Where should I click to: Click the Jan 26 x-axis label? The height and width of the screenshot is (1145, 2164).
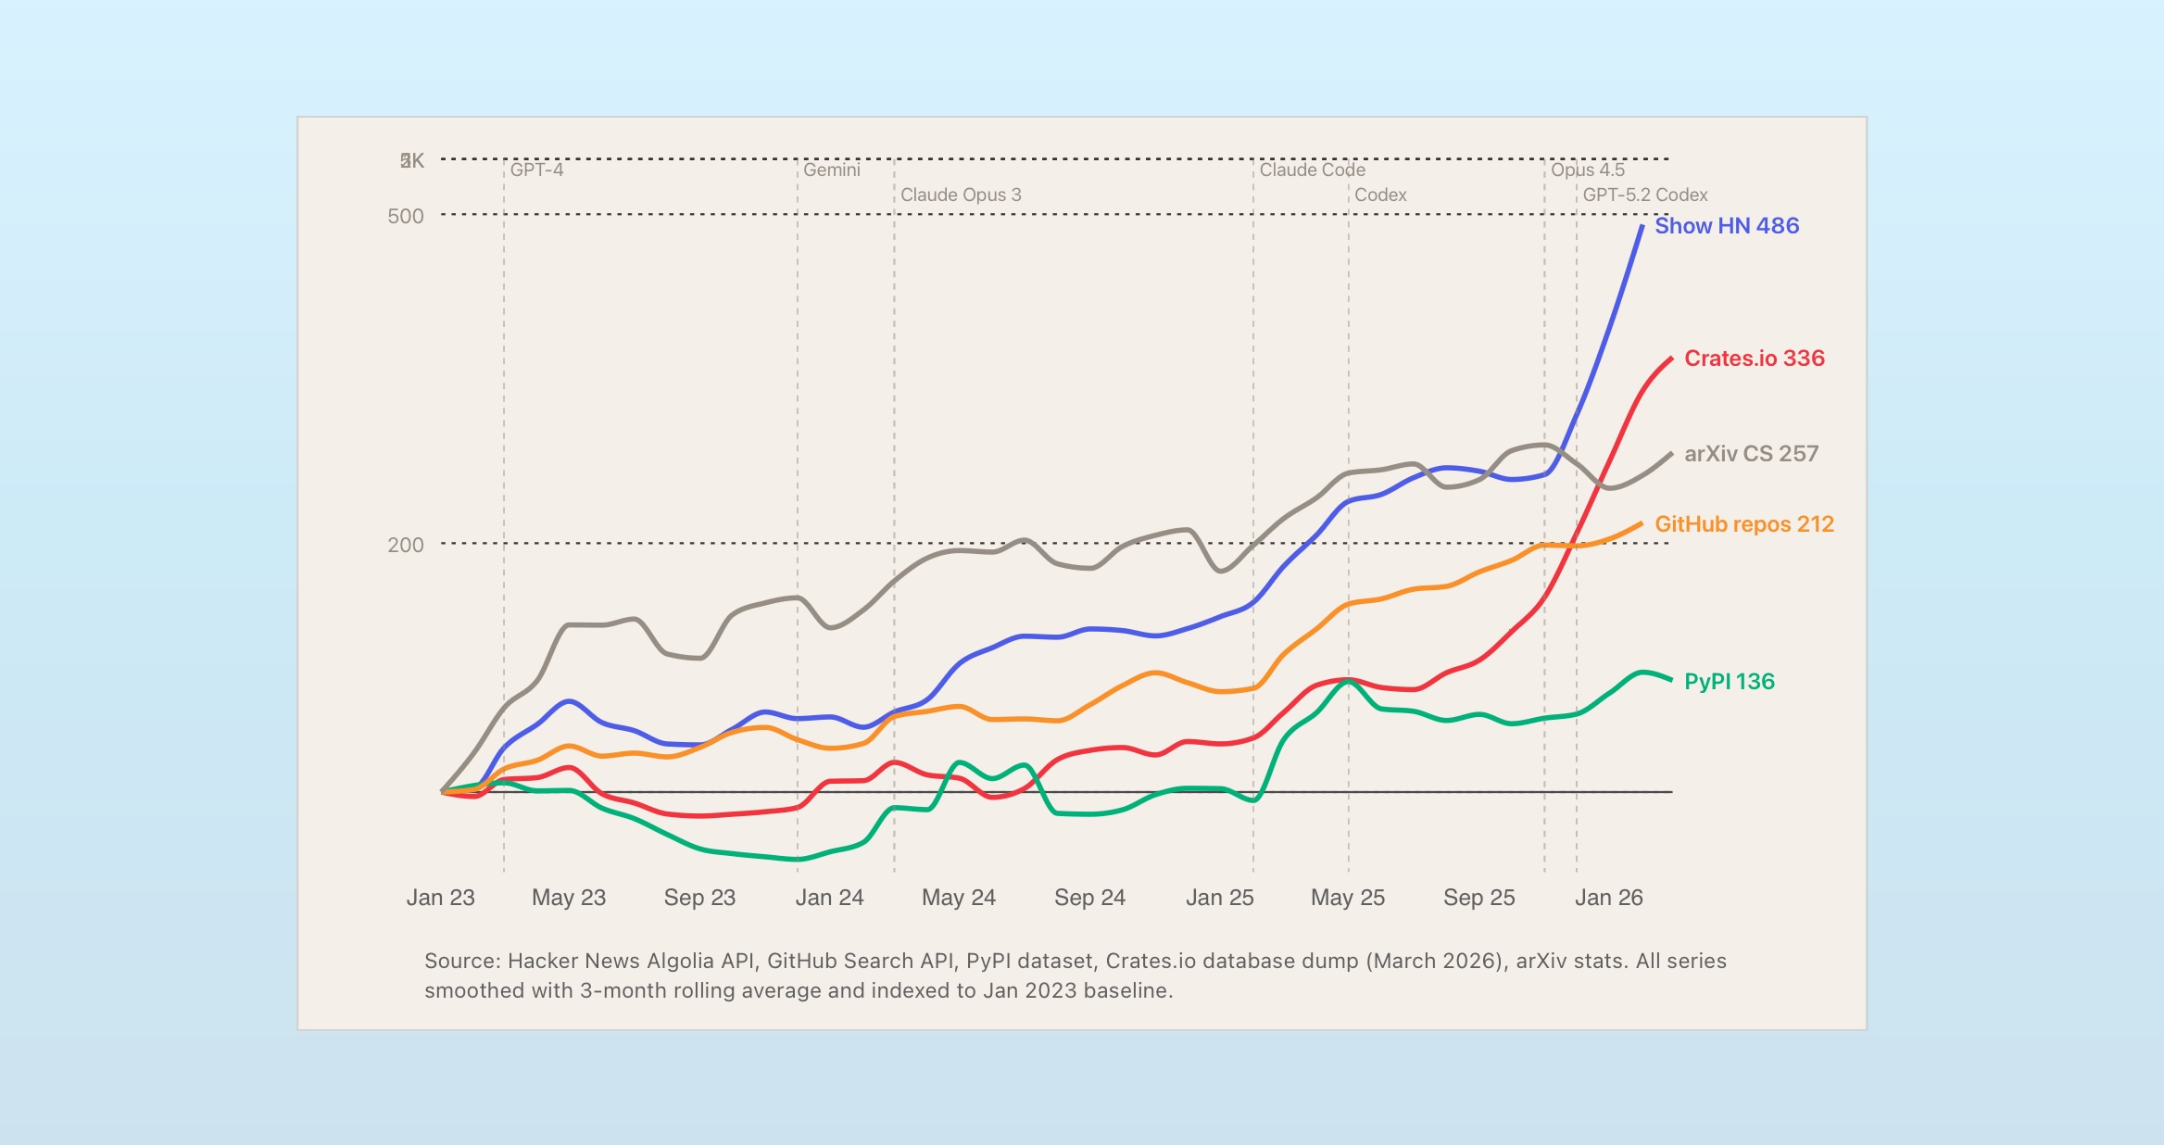tap(1608, 898)
